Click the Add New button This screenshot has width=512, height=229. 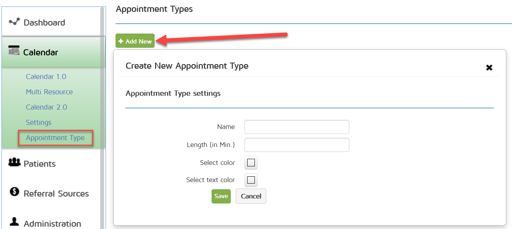pyautogui.click(x=135, y=41)
